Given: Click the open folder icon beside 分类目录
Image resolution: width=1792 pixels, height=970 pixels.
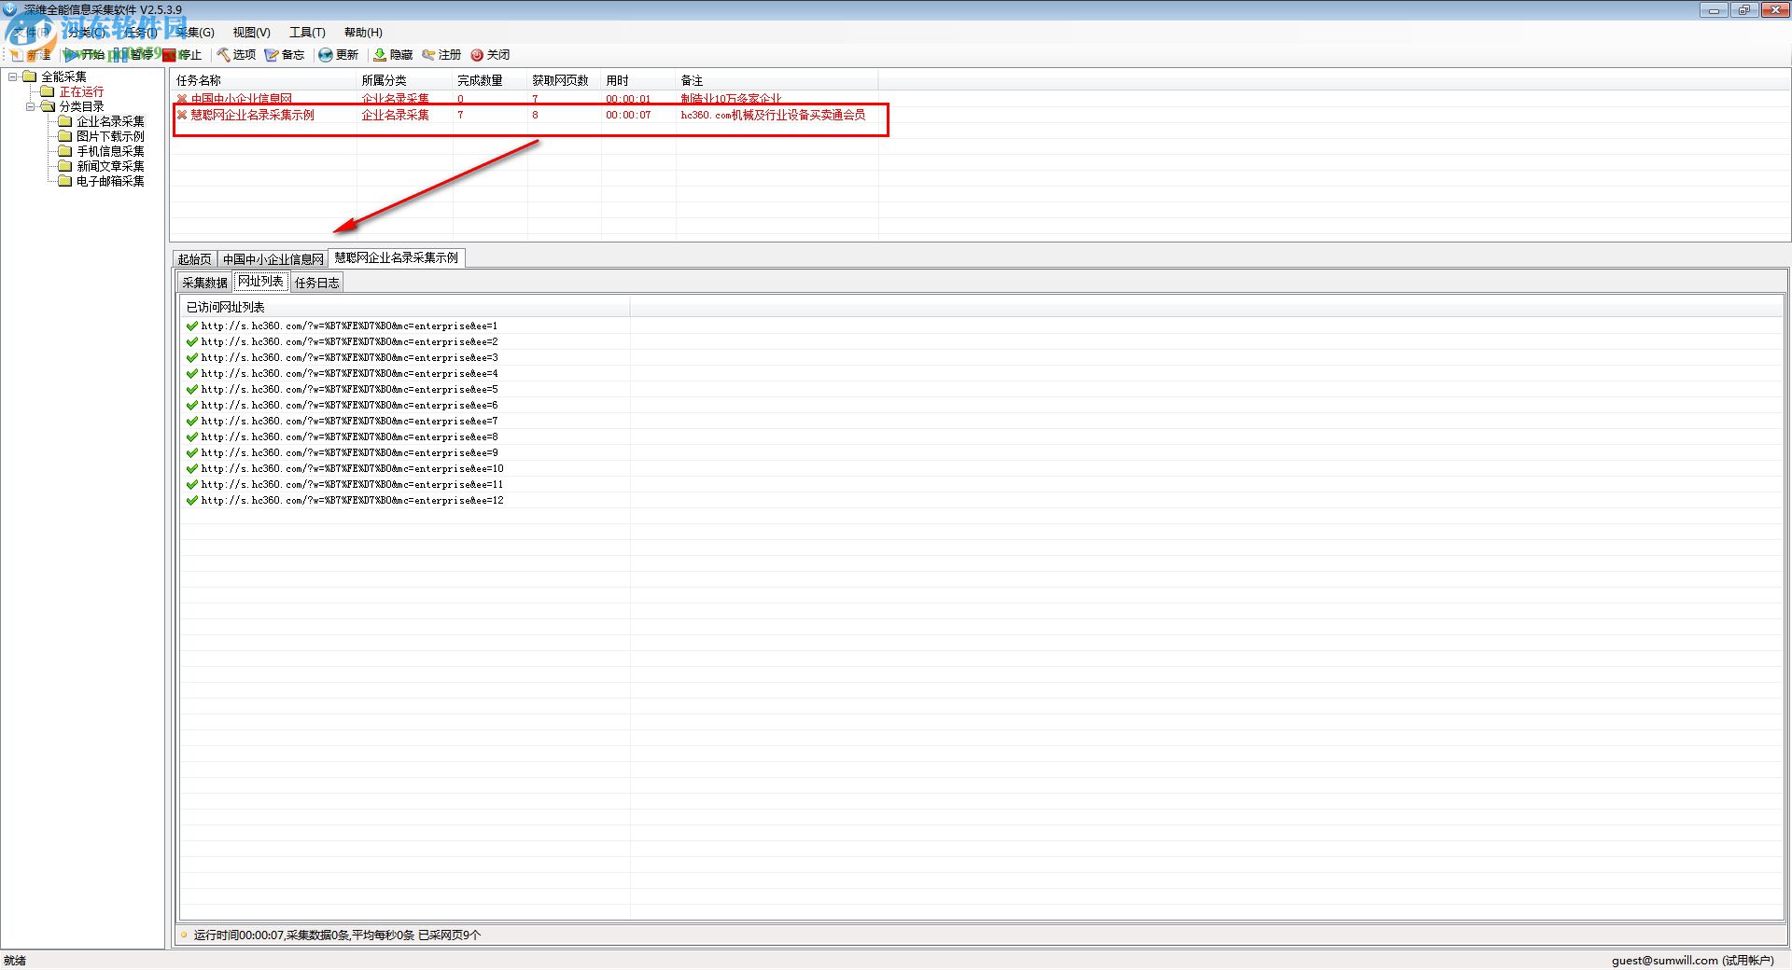Looking at the screenshot, I should pos(48,106).
